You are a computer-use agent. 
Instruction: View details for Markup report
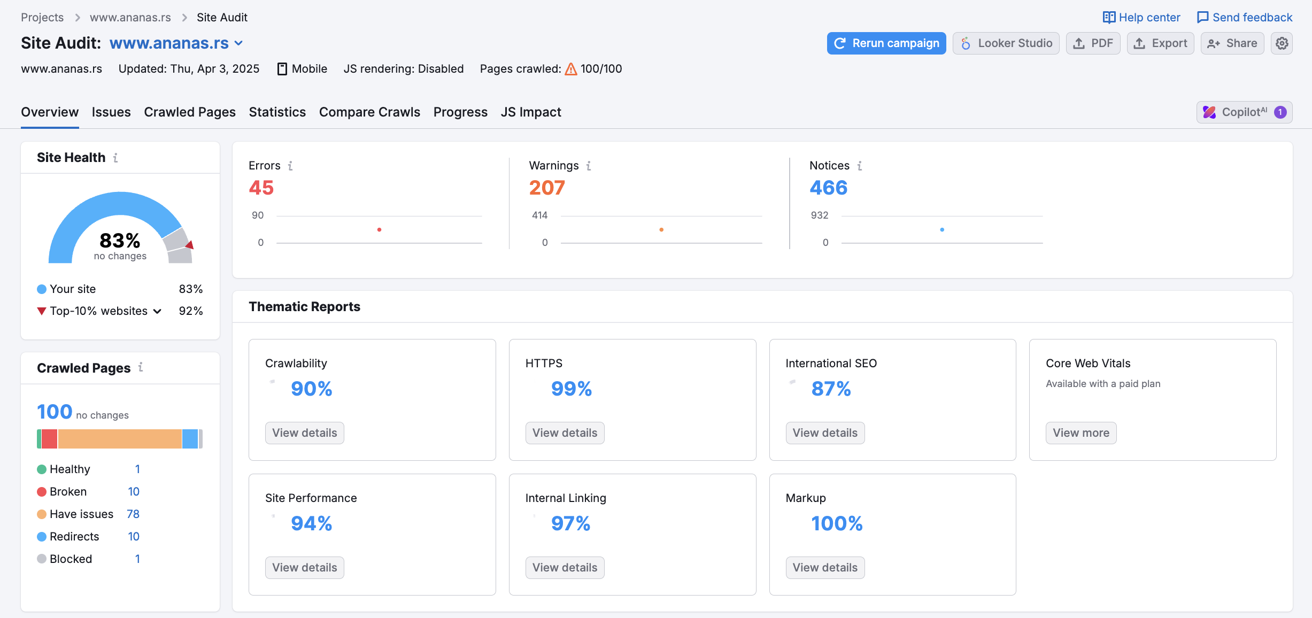pyautogui.click(x=825, y=568)
